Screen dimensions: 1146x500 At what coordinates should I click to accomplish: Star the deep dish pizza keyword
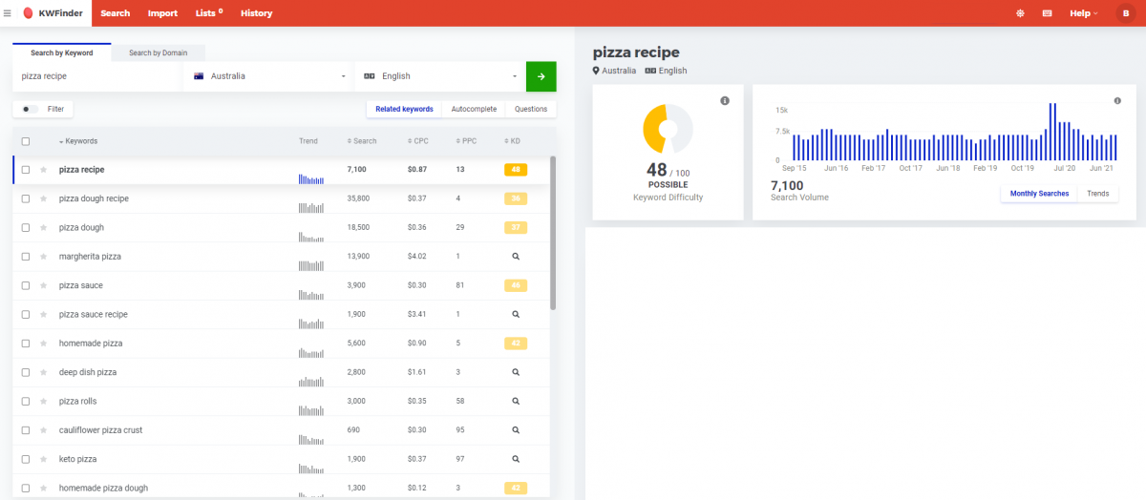point(43,372)
